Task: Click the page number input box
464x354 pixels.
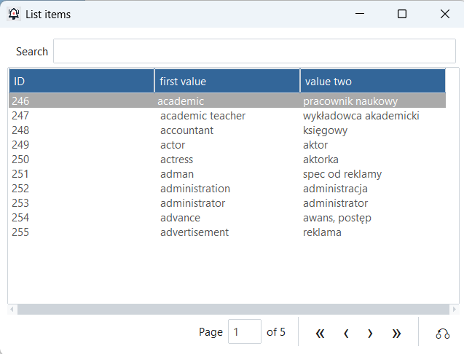Action: click(244, 332)
